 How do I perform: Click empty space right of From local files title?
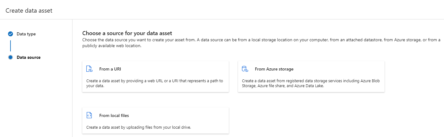[x=179, y=115]
